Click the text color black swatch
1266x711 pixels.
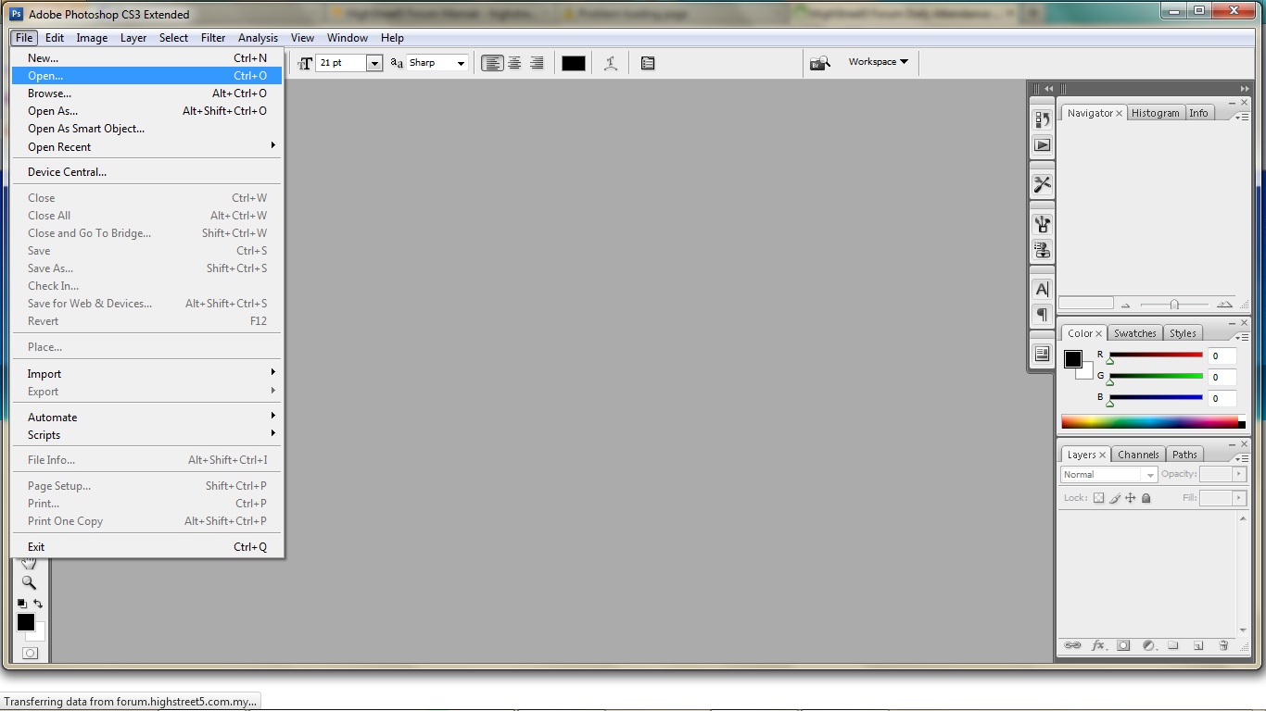click(x=574, y=63)
